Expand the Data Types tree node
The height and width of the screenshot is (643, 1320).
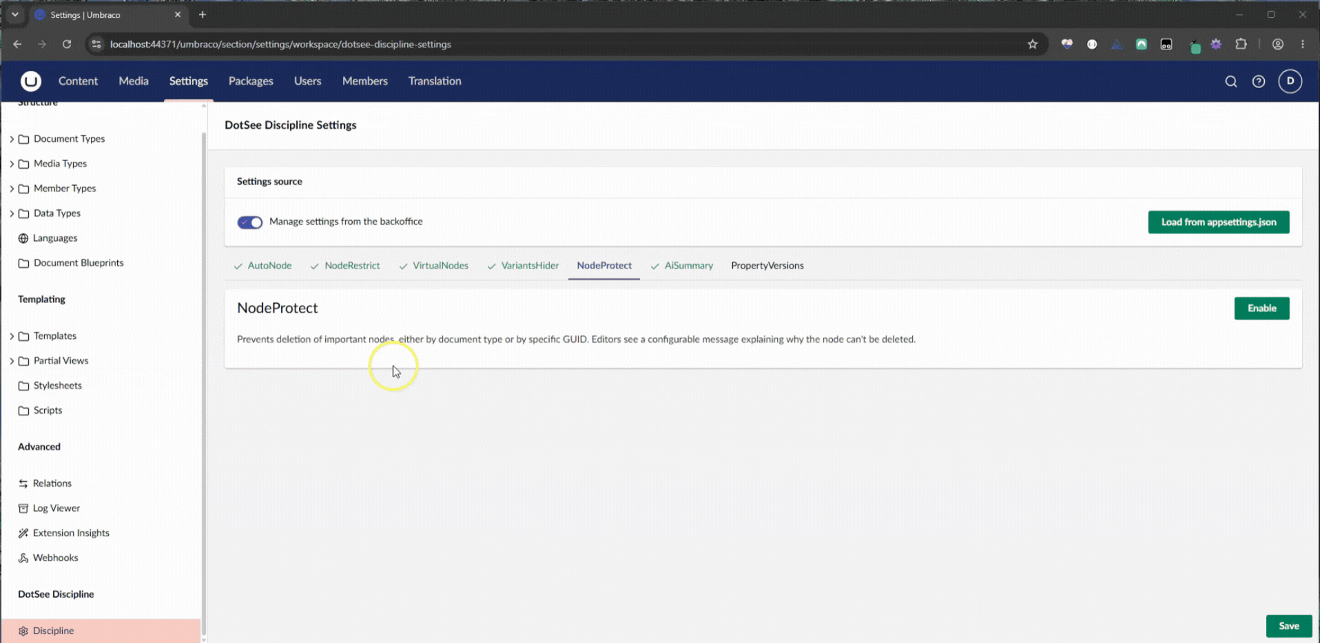(12, 213)
